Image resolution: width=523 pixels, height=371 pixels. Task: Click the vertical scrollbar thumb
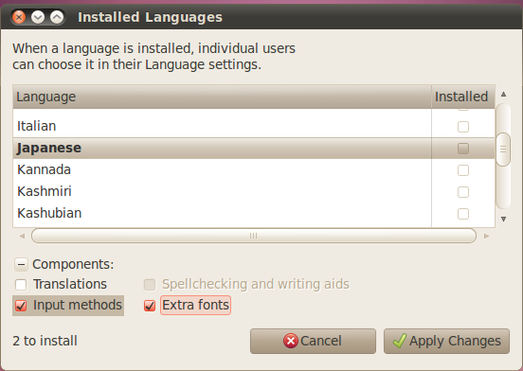click(503, 150)
